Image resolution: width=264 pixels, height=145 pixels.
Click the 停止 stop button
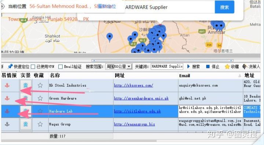(213, 67)
